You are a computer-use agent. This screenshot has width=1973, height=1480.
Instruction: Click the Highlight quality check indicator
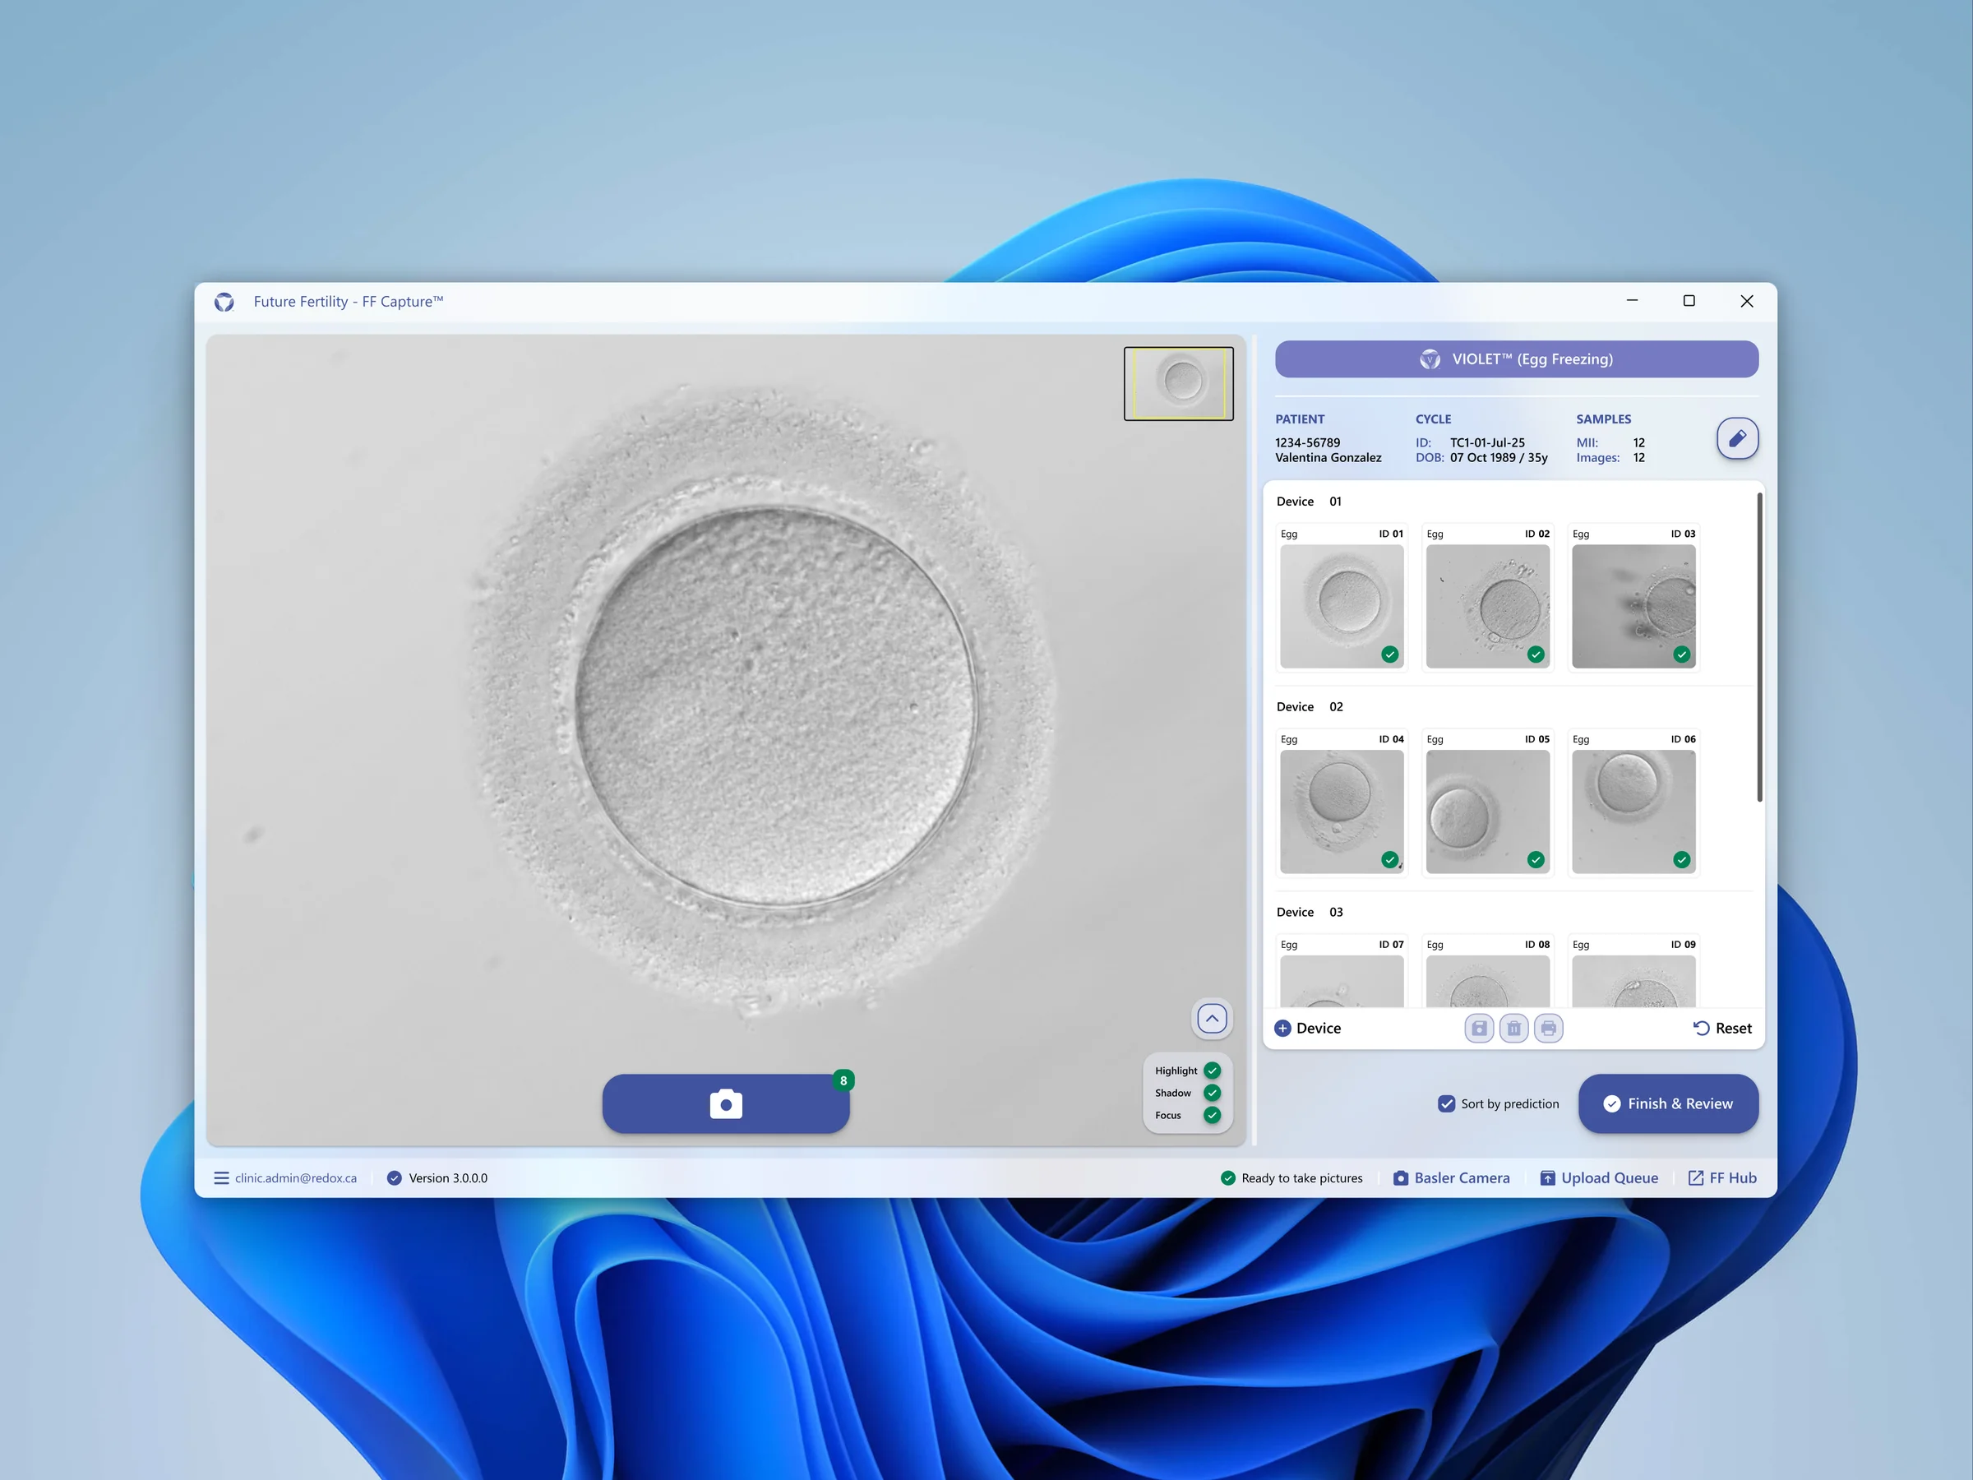coord(1211,1070)
